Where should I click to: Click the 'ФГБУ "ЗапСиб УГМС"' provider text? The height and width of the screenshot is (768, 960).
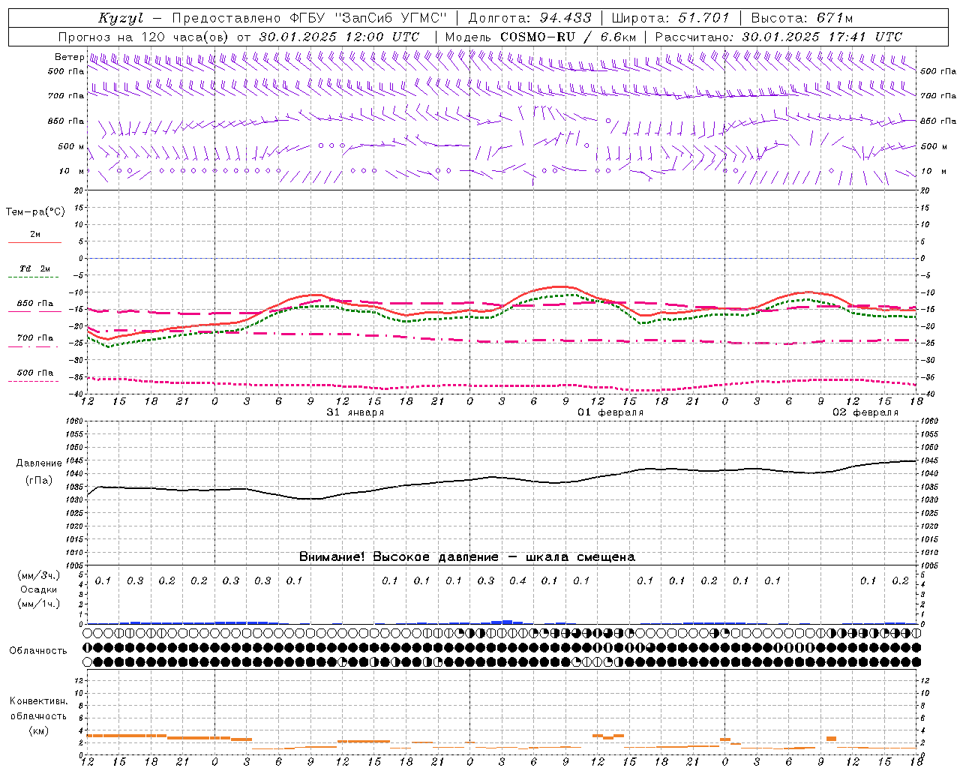367,18
